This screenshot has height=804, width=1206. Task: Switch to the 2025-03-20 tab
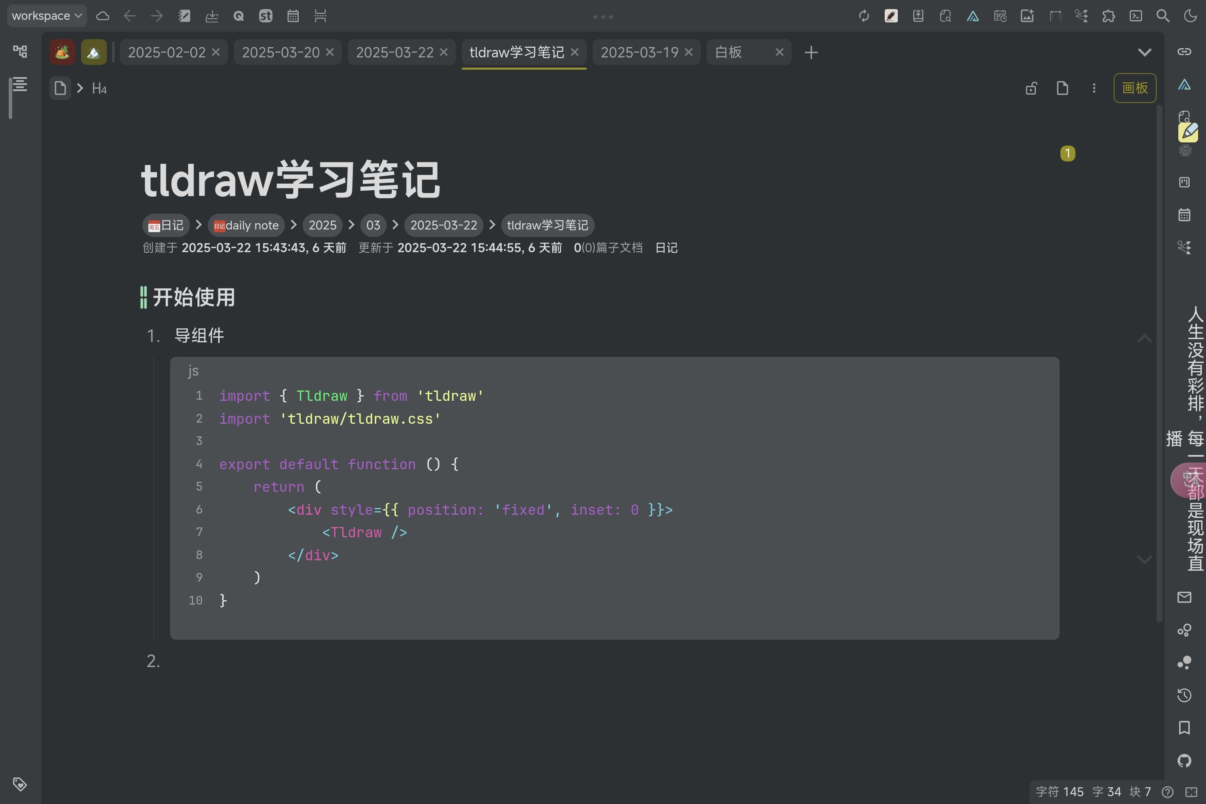pos(281,52)
